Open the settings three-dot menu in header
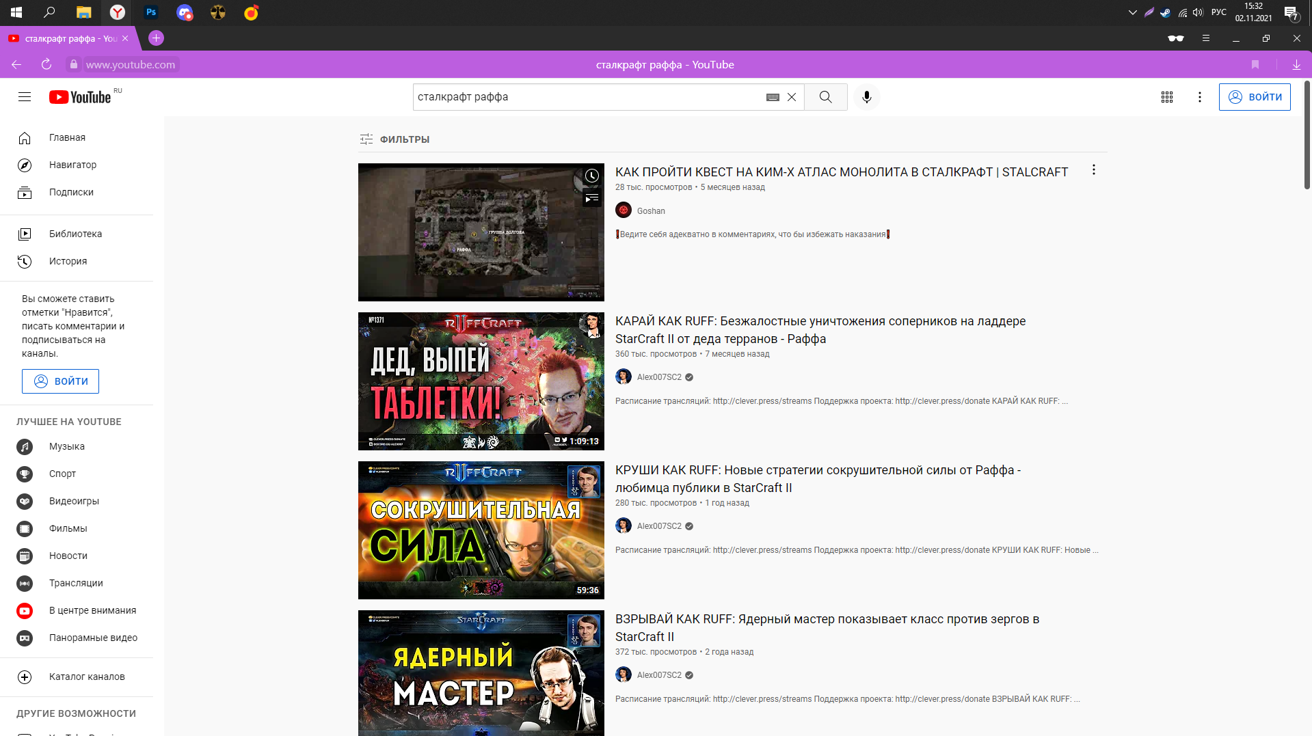This screenshot has width=1312, height=736. tap(1200, 97)
